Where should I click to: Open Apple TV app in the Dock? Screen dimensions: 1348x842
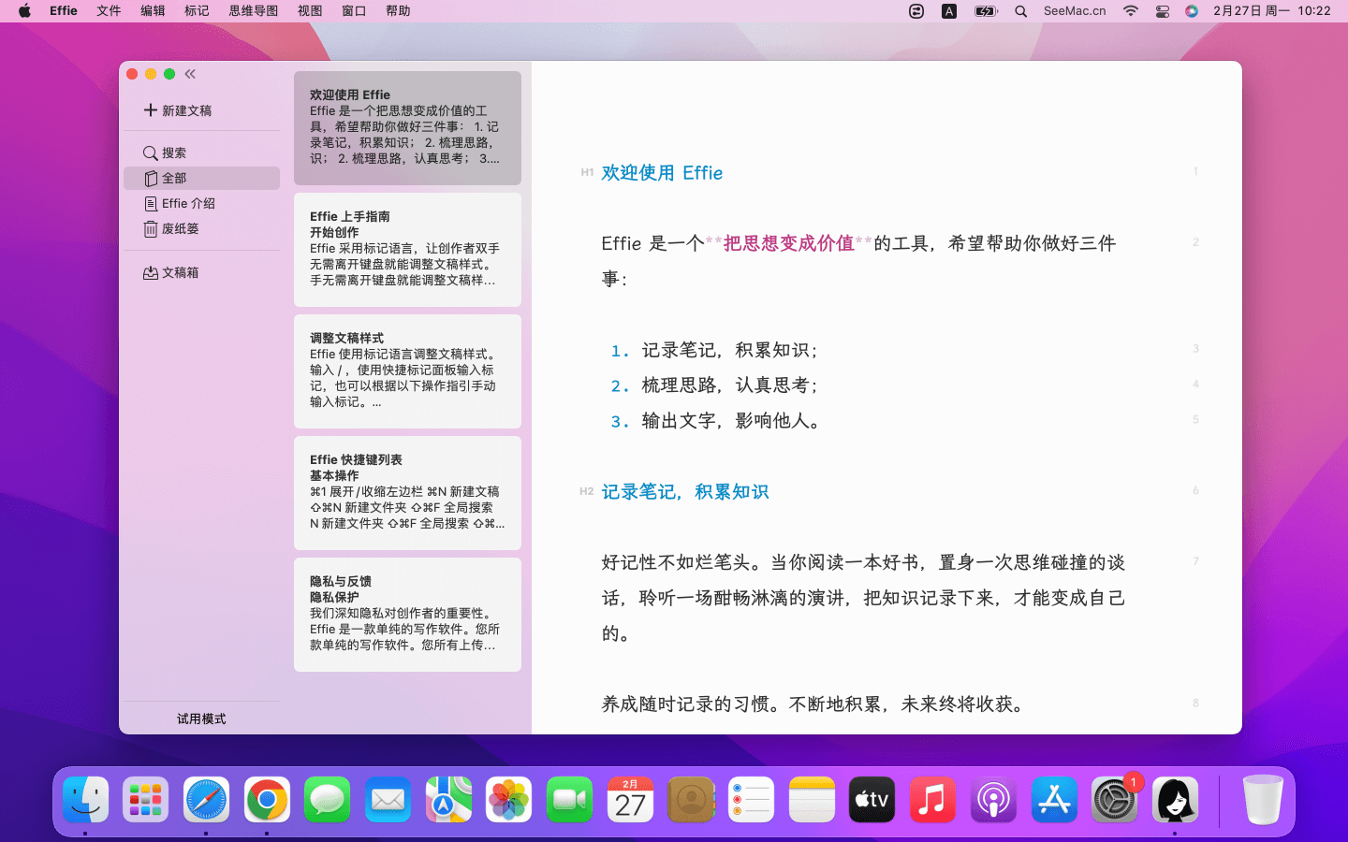point(872,800)
